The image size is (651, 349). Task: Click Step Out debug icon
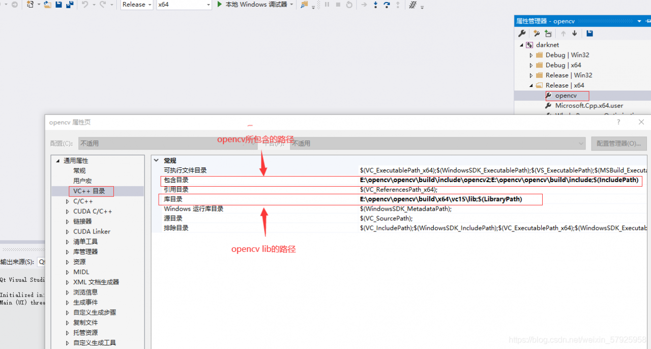click(398, 5)
